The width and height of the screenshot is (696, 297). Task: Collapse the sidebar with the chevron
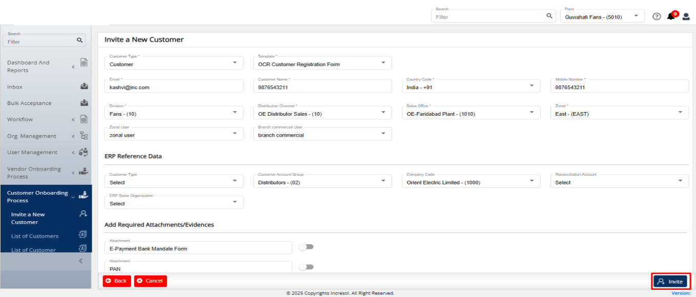click(x=80, y=261)
